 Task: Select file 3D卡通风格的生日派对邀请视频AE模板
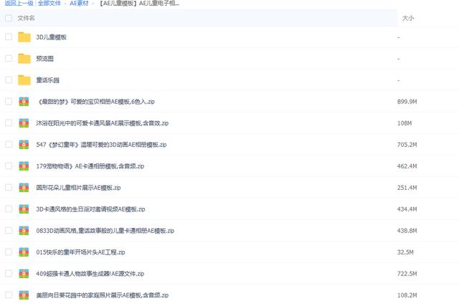tap(90, 209)
